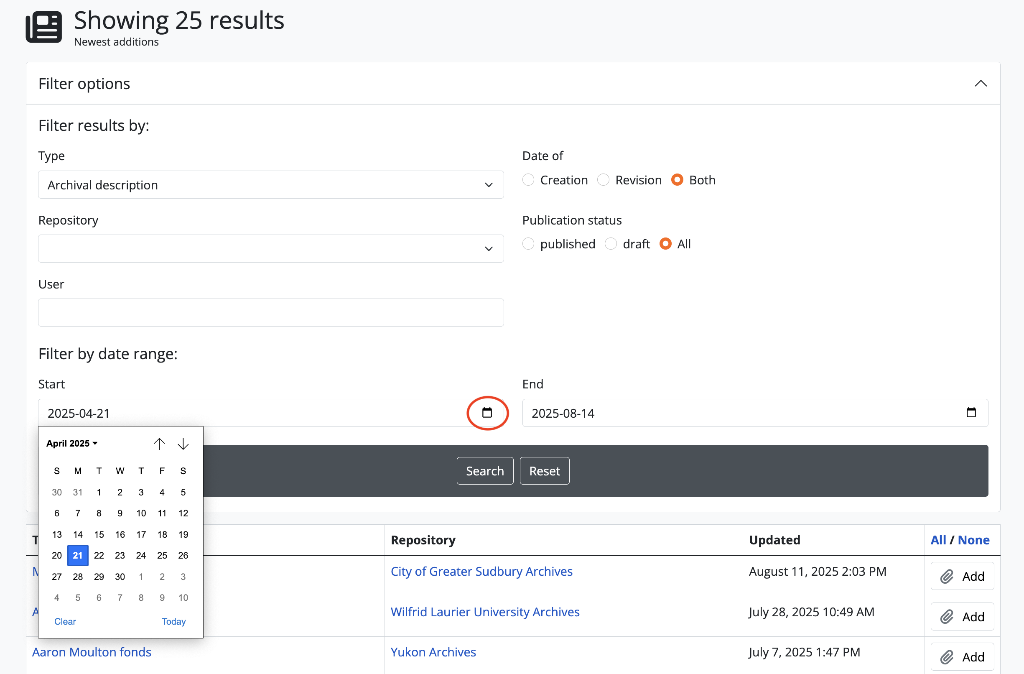Open the April 2025 month selector
The image size is (1024, 674).
point(72,443)
